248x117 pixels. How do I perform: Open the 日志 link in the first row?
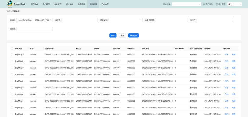(226, 54)
